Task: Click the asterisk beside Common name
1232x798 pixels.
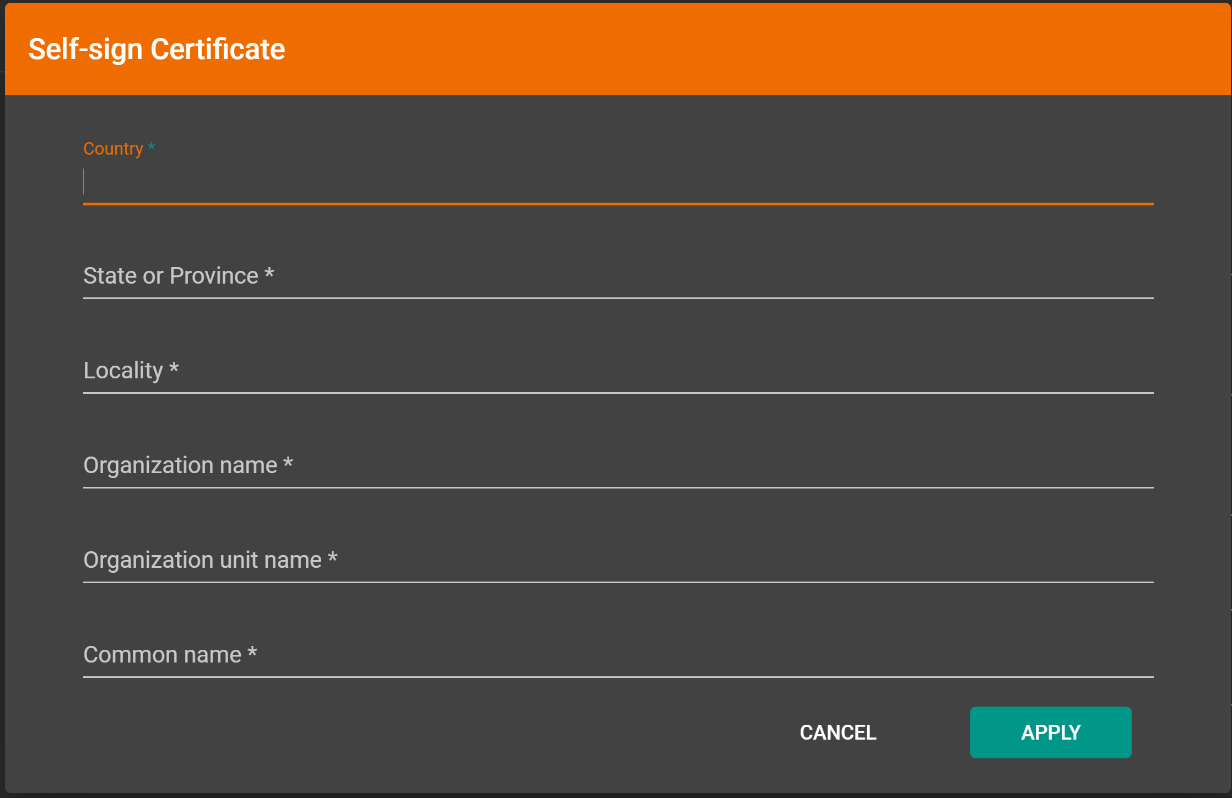Action: pos(252,652)
